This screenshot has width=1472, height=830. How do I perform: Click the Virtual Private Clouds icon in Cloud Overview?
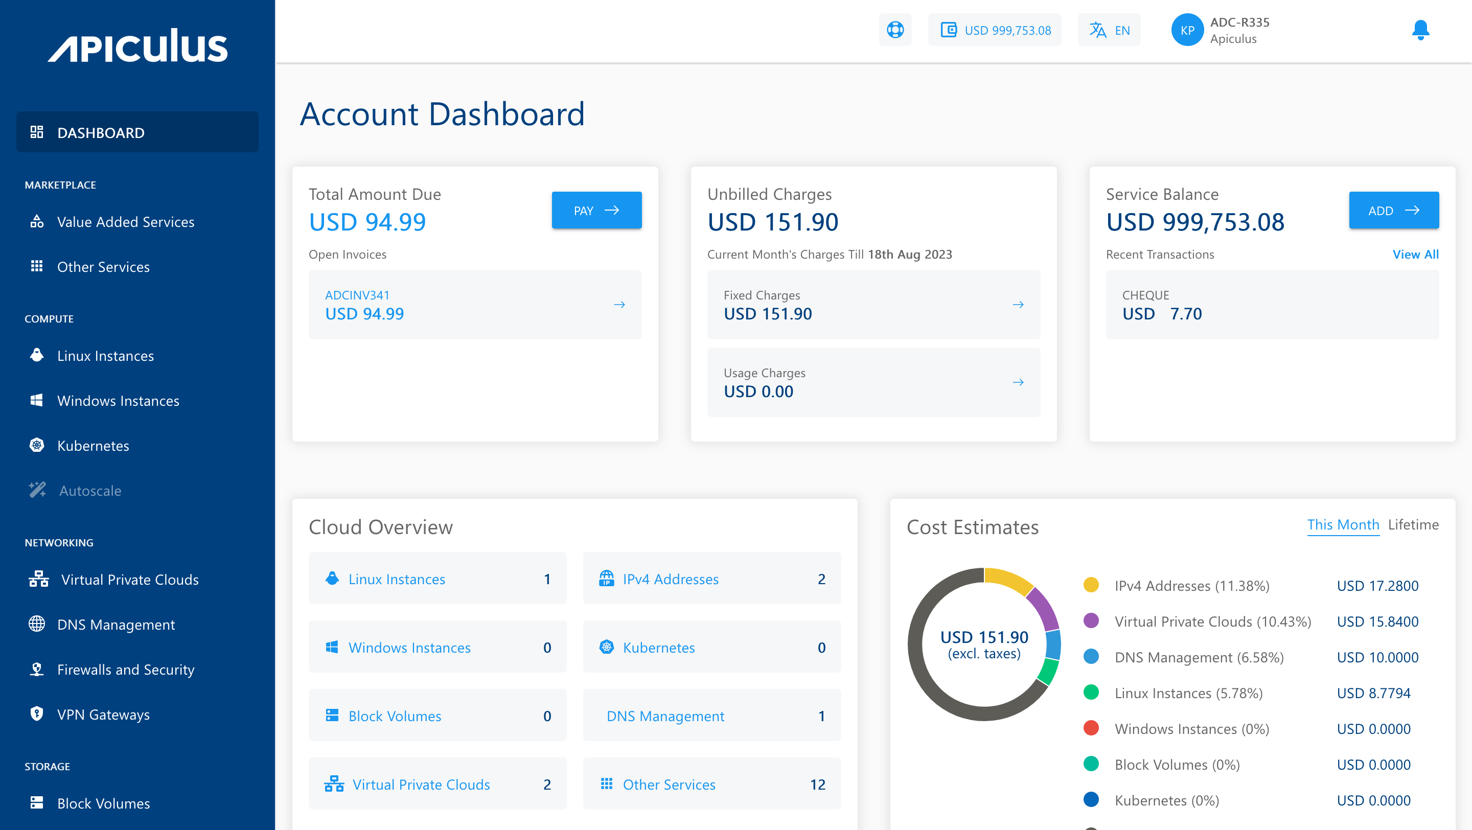[x=334, y=785]
